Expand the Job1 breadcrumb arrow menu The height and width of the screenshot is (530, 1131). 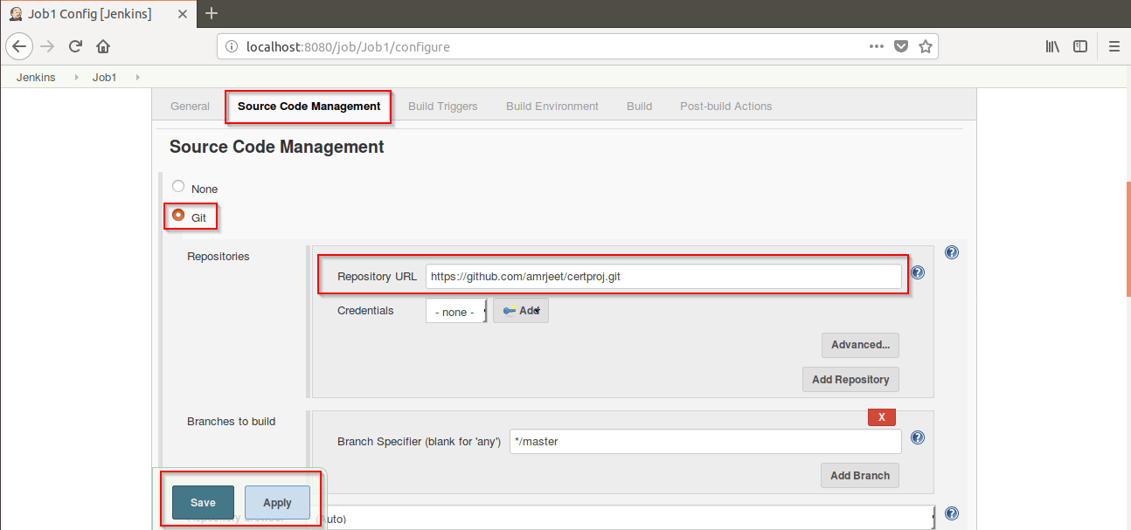coord(136,78)
